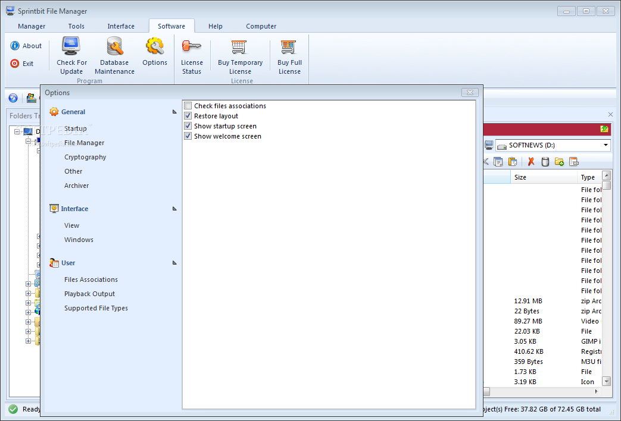The height and width of the screenshot is (421, 621).
Task: Uncheck Restore layout
Action: pyautogui.click(x=188, y=116)
